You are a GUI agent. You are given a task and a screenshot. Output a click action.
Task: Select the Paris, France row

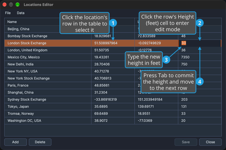pos(113,85)
